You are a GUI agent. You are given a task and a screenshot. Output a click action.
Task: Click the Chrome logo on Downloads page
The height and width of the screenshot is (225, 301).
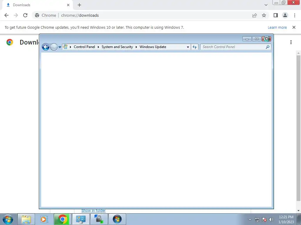pyautogui.click(x=10, y=42)
